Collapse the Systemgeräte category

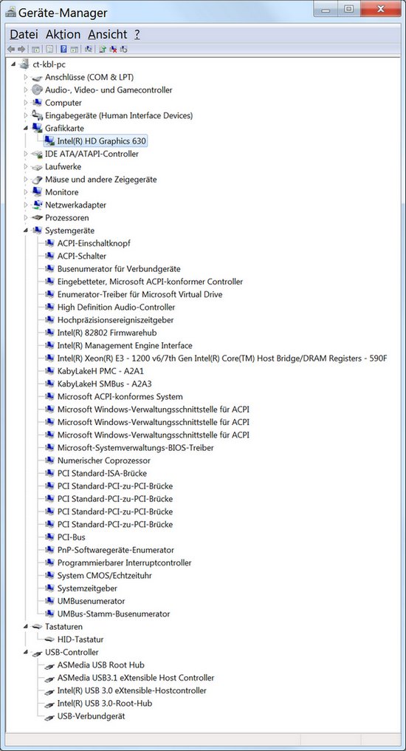tap(26, 231)
